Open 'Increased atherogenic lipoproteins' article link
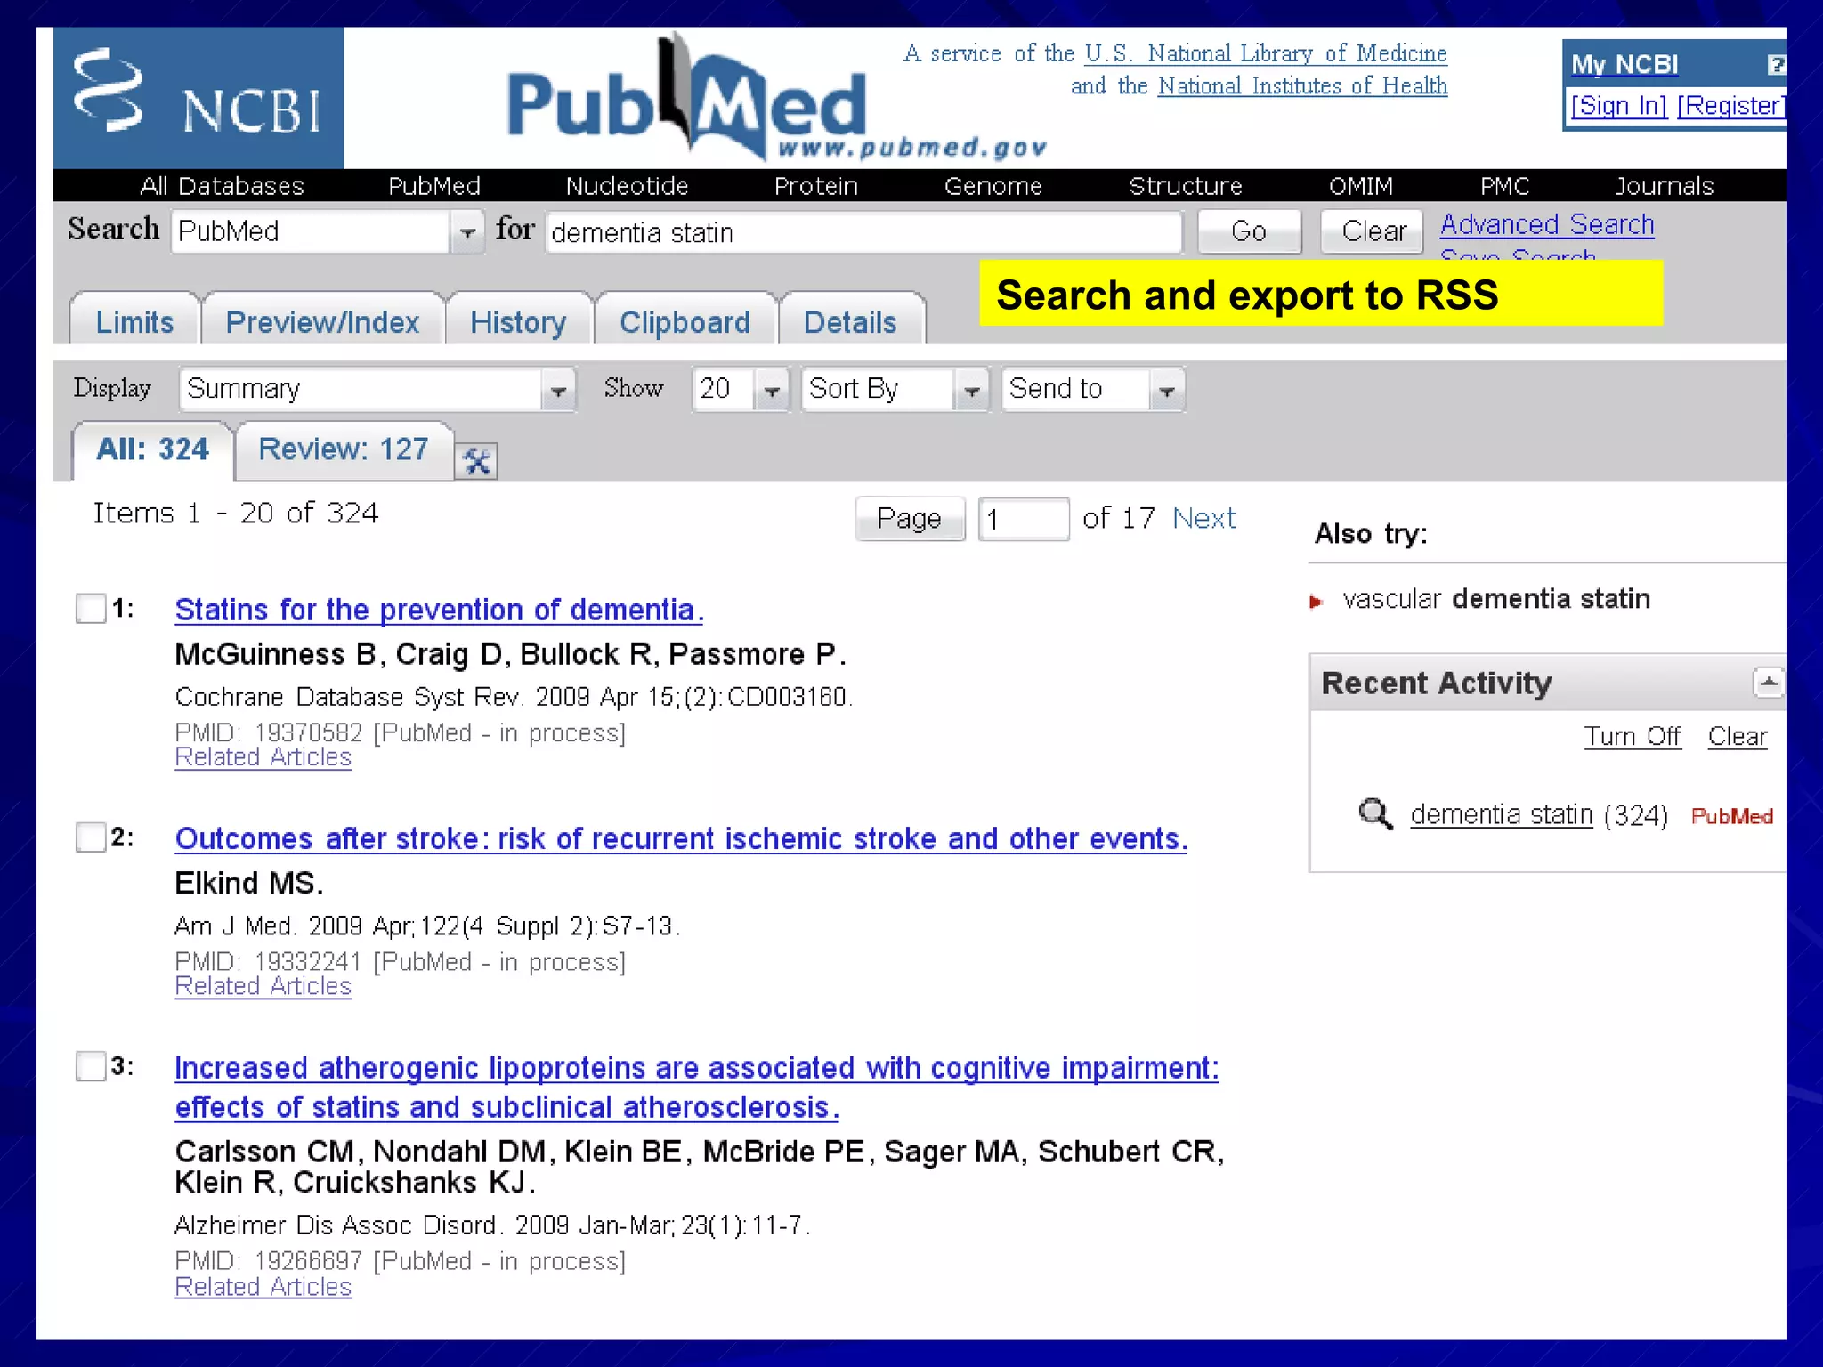The image size is (1823, 1367). point(696,1087)
